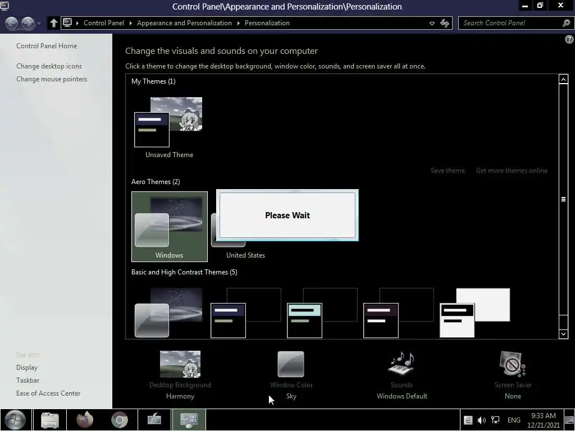Click the Up one level arrow

click(x=53, y=23)
